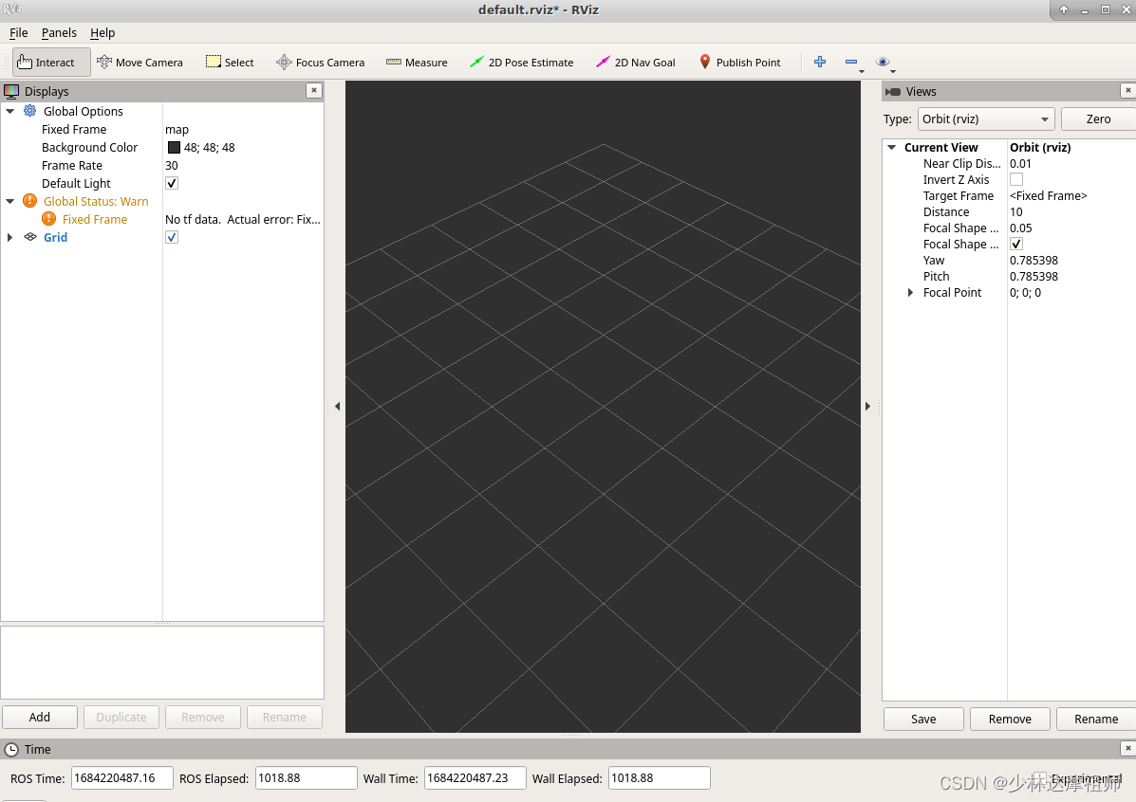Click the Global Options gear icon

[29, 111]
